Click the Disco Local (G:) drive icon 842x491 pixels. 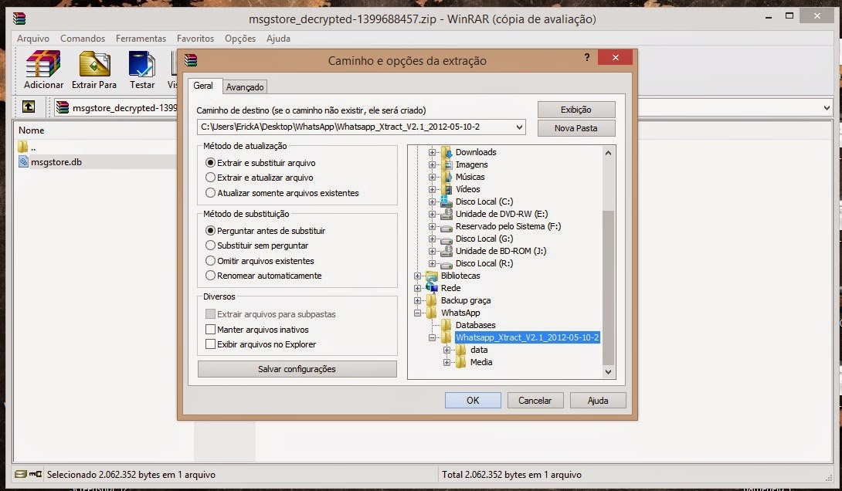pos(446,239)
